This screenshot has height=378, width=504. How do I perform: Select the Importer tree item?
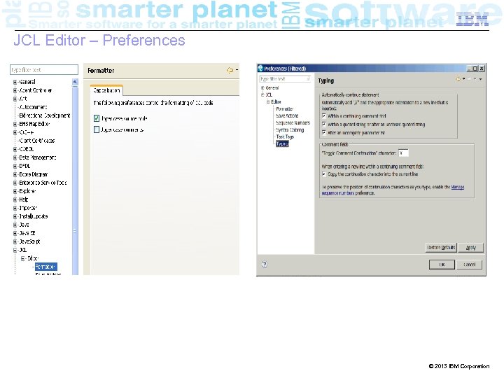click(x=28, y=208)
